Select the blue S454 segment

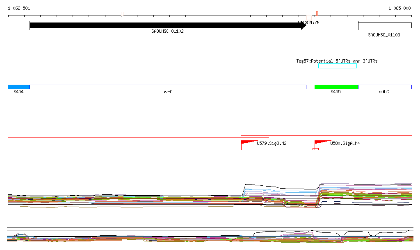coord(19,87)
